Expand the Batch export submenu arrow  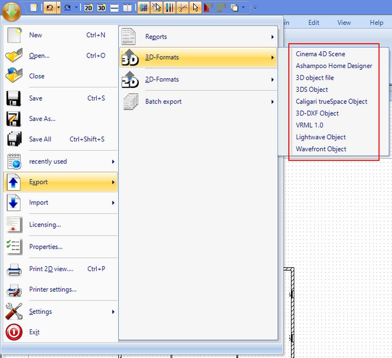272,102
